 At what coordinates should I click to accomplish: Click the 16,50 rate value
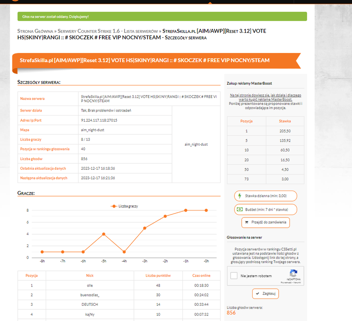pyautogui.click(x=285, y=160)
